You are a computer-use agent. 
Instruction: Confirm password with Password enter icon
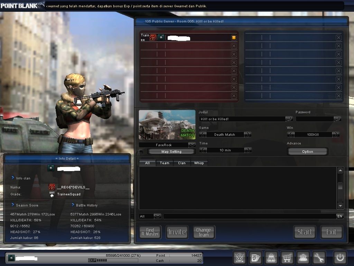pos(337,119)
